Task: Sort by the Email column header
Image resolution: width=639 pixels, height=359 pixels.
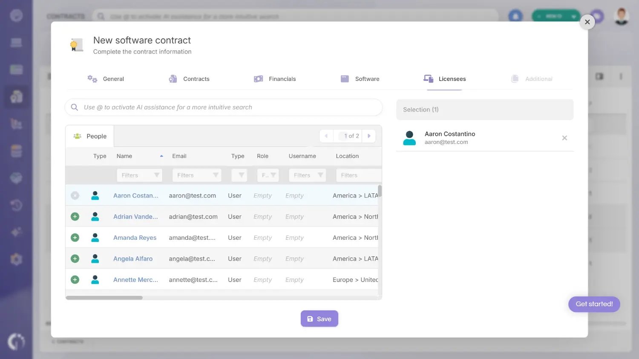Action: tap(179, 156)
